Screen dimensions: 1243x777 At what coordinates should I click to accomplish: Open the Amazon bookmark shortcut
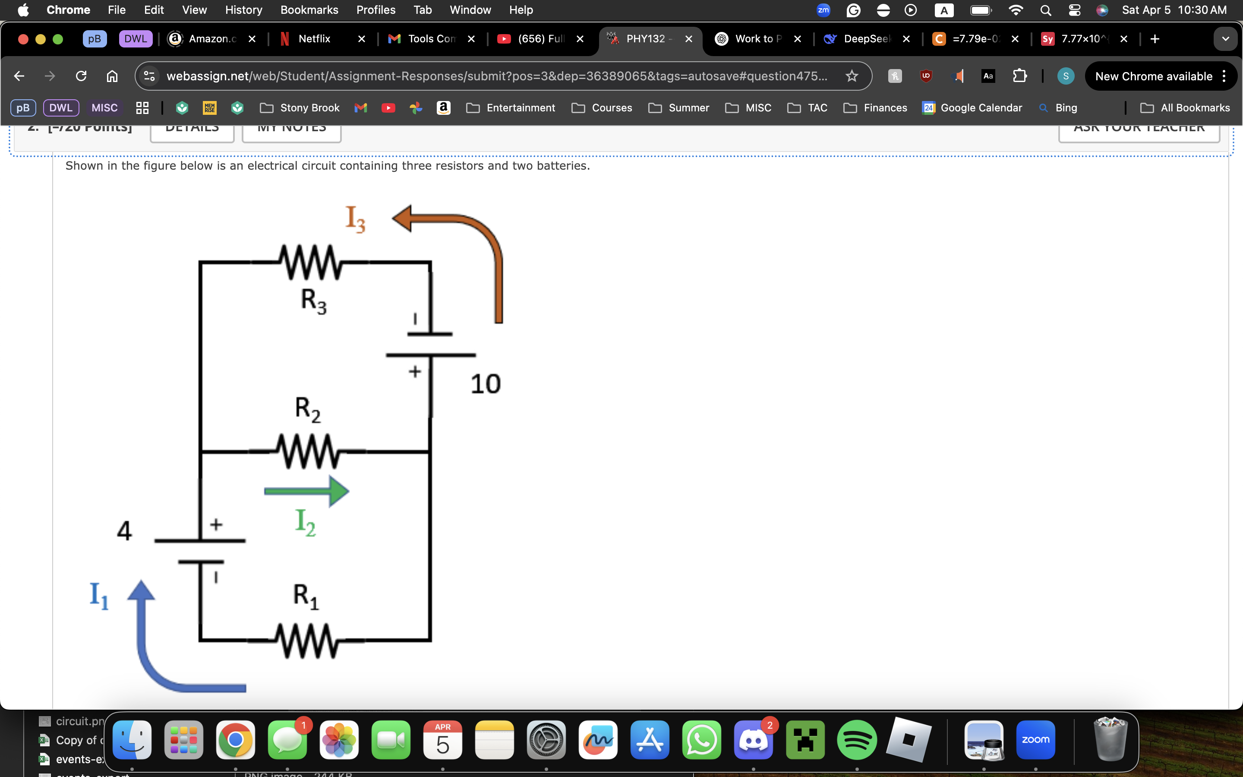click(443, 107)
